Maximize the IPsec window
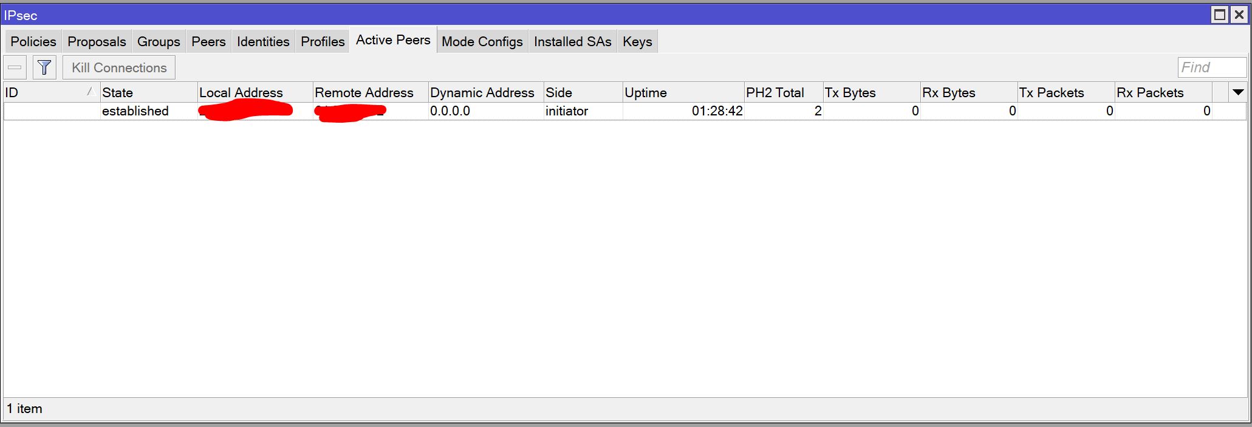The height and width of the screenshot is (427, 1252). coord(1219,15)
